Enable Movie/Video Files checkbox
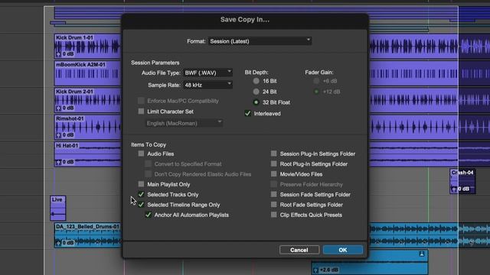Viewport: 490px width, 275px height. click(x=274, y=174)
